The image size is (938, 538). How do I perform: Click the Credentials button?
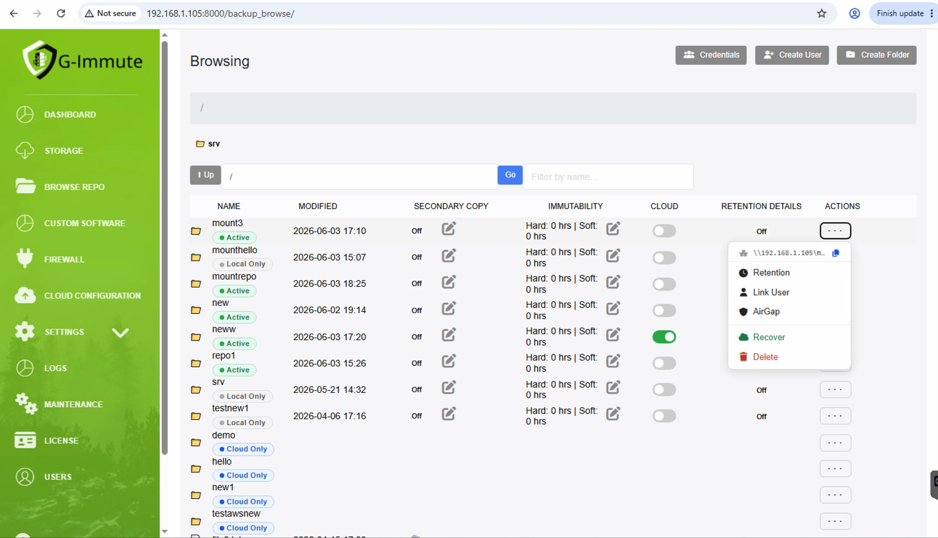(711, 55)
